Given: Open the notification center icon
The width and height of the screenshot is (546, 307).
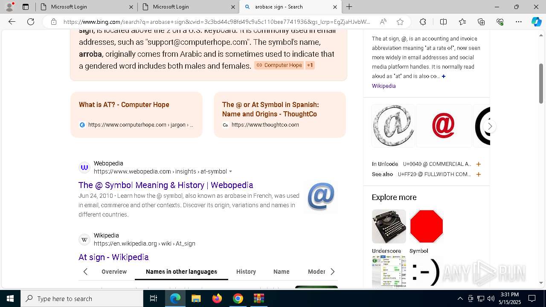Looking at the screenshot, I should pos(532,298).
